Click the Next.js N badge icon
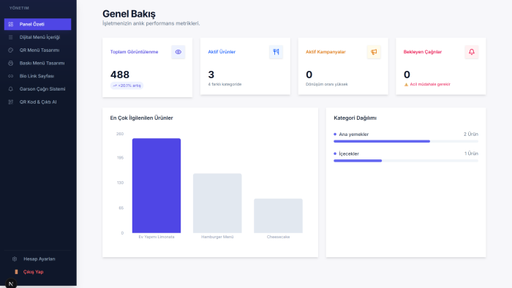Image resolution: width=512 pixels, height=288 pixels. 11,284
